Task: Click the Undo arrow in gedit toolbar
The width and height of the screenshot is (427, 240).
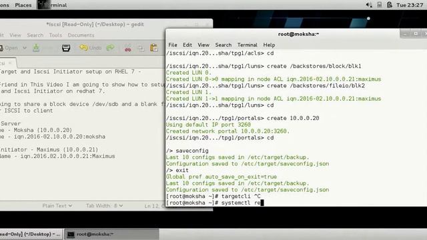Action: (x=83, y=47)
